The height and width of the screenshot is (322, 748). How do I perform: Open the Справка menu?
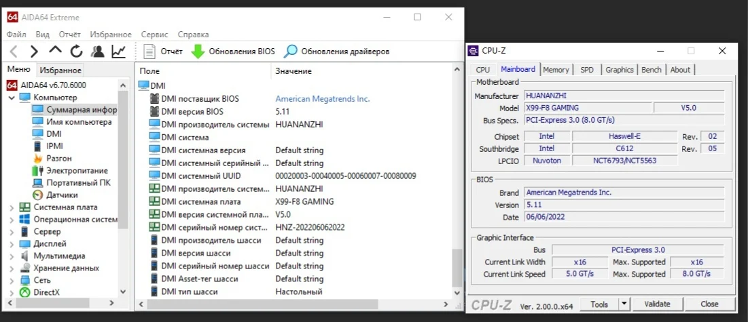coord(193,35)
